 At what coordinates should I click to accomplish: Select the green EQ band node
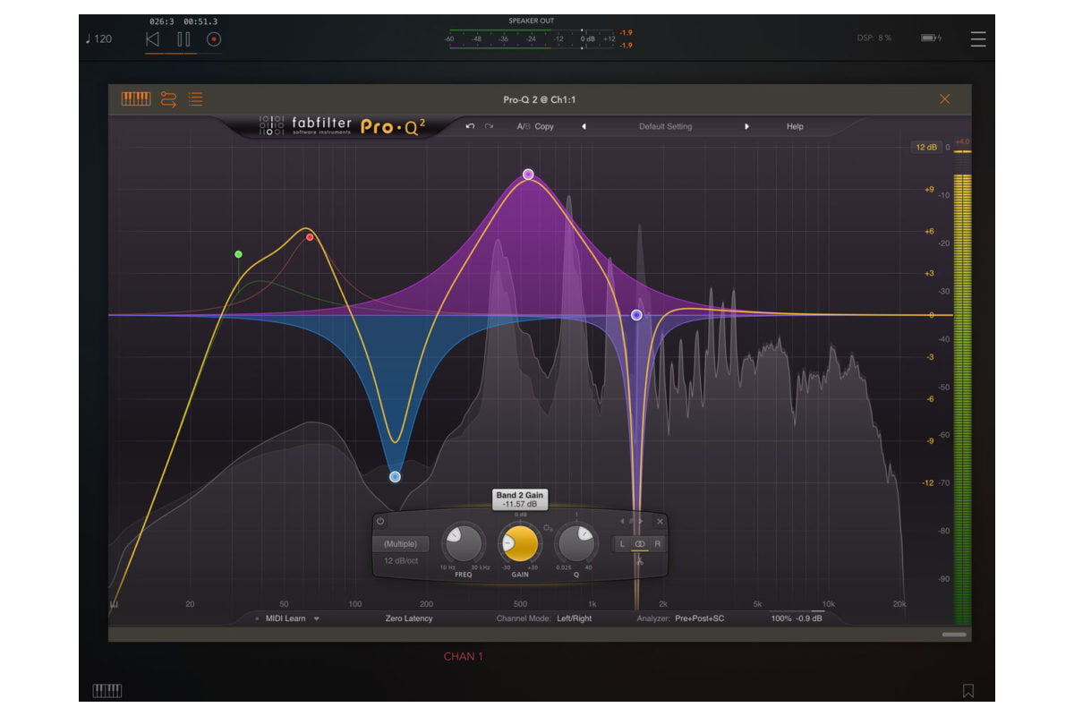[238, 254]
